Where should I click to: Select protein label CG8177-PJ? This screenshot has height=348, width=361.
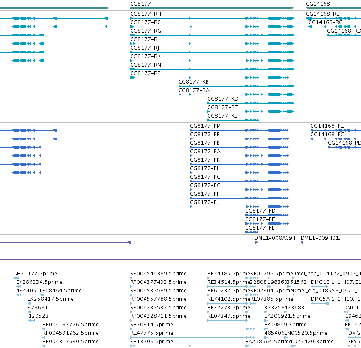[204, 203]
